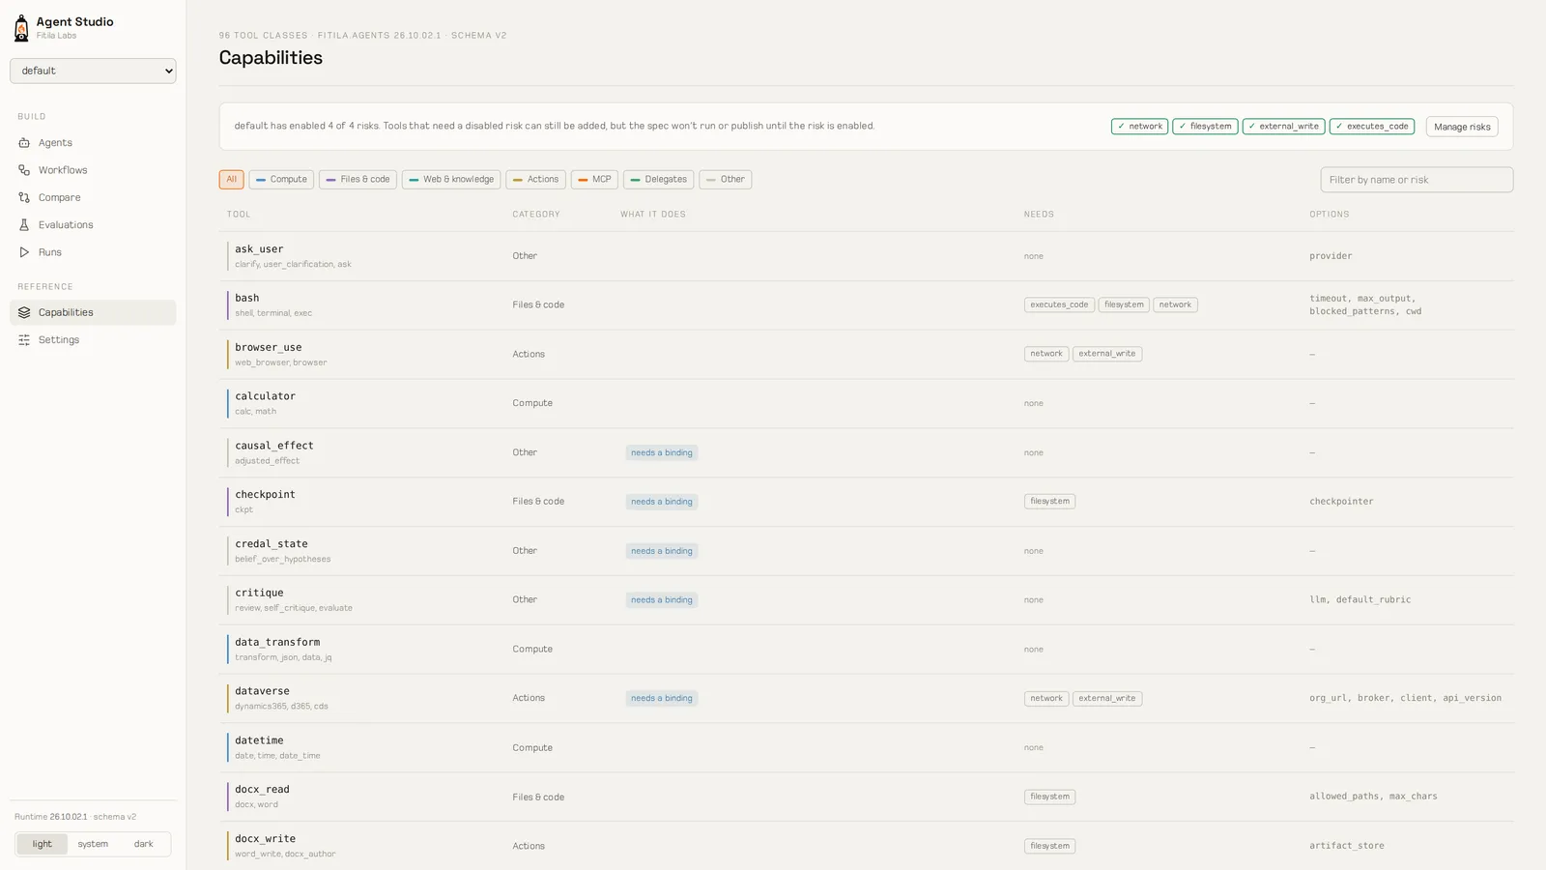1546x870 pixels.
Task: Switch theme to system
Action: tap(93, 844)
